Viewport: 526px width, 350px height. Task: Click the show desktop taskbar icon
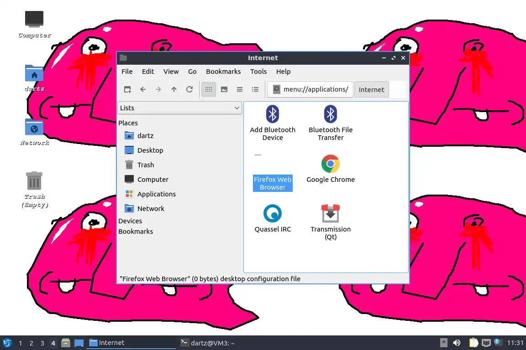pyautogui.click(x=79, y=343)
